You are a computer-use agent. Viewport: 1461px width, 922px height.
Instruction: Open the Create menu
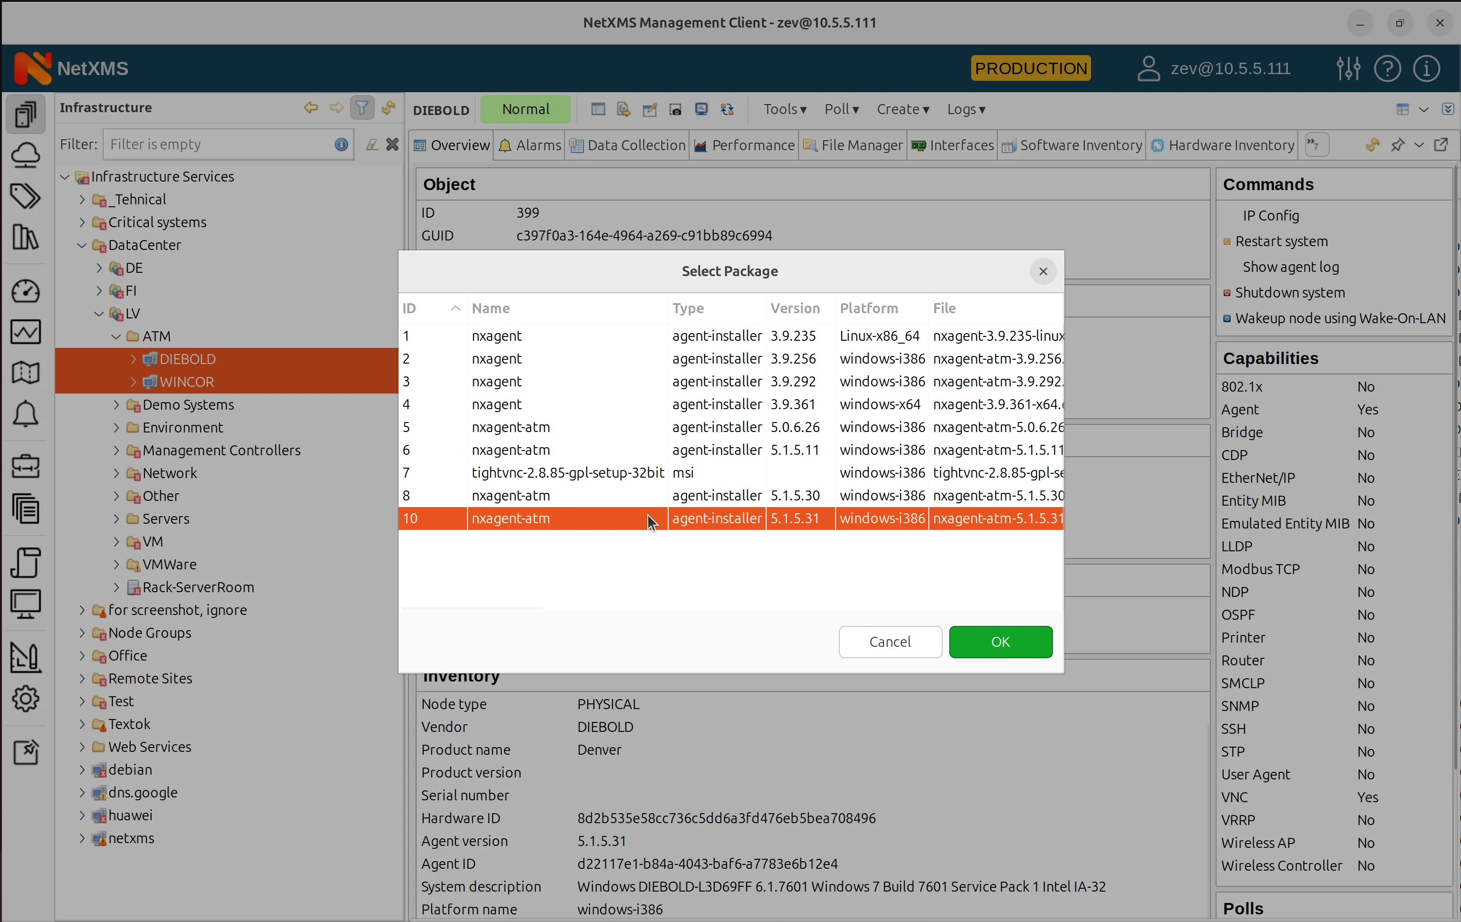902,109
